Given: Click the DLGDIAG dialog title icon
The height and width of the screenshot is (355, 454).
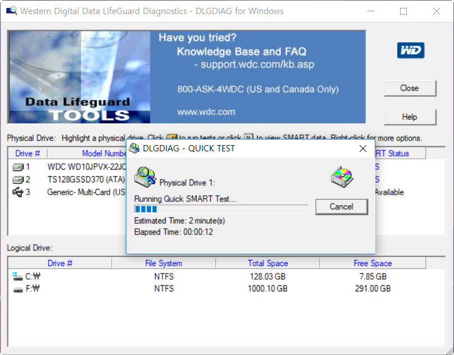Looking at the screenshot, I should [134, 149].
